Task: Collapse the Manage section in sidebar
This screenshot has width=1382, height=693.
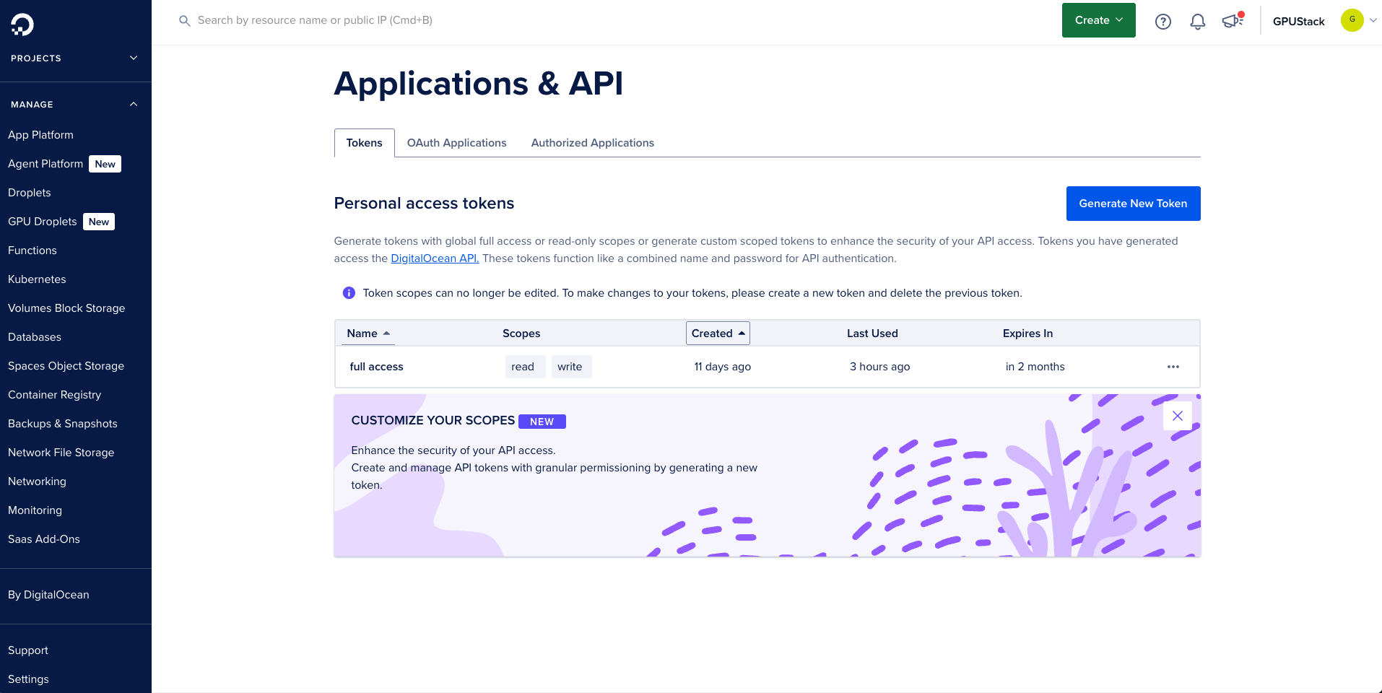Action: pyautogui.click(x=133, y=105)
